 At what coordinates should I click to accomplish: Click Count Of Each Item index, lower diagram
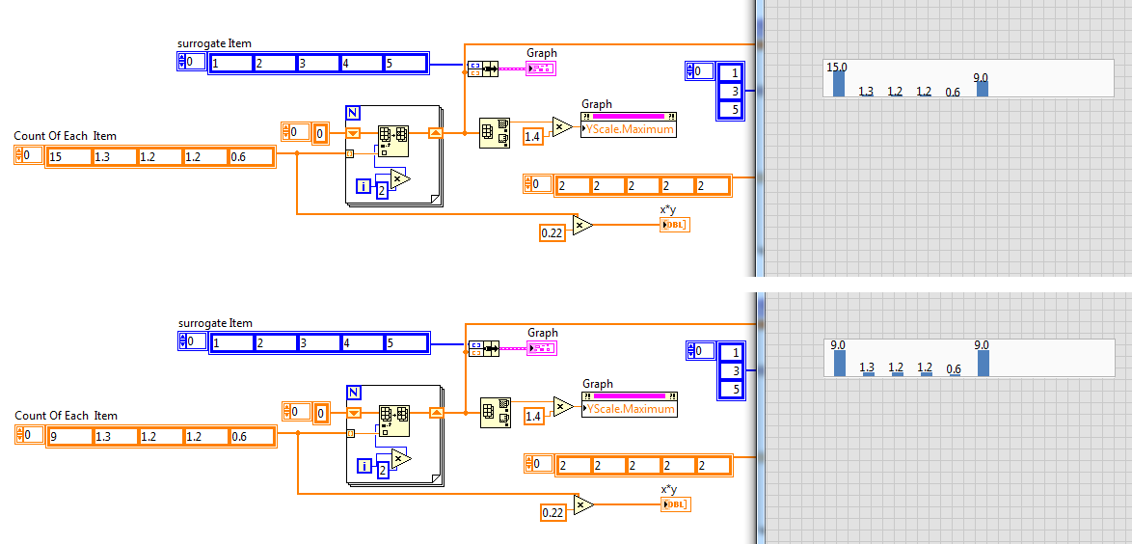28,435
